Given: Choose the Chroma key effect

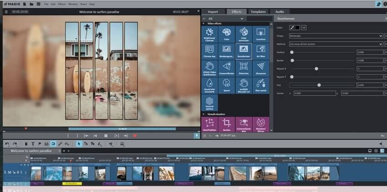Looking at the screenshot, I should coord(209,51).
